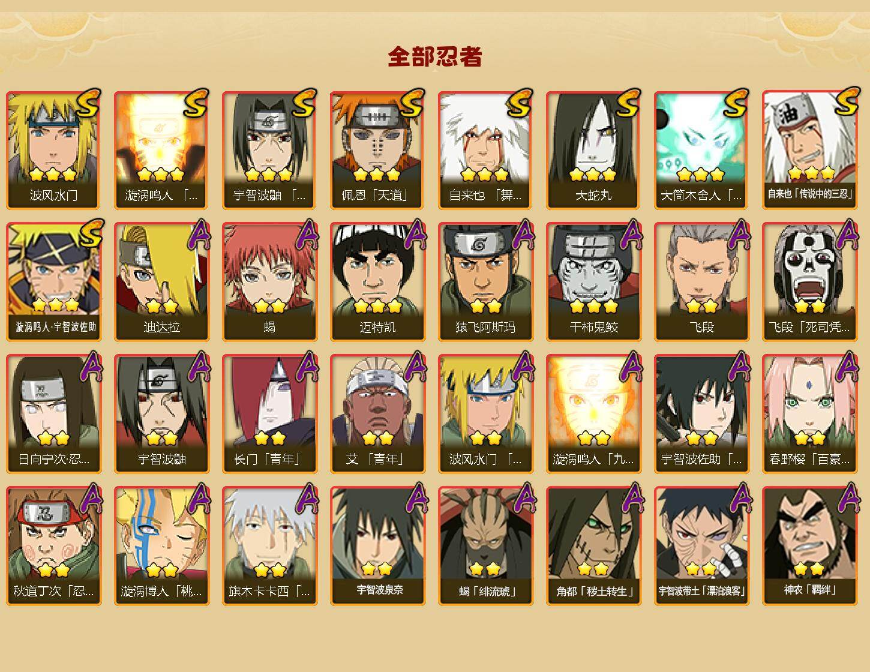The image size is (870, 672).
Task: Pick the 蝎 red-haired ninja card
Action: (269, 282)
